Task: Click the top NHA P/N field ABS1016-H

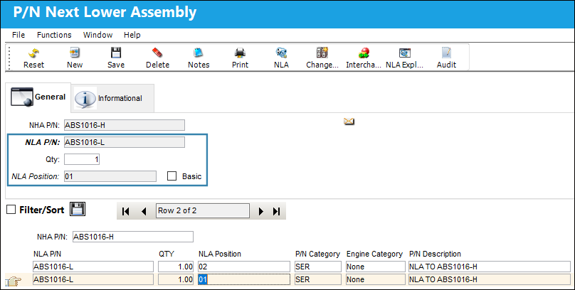Action: pos(125,125)
